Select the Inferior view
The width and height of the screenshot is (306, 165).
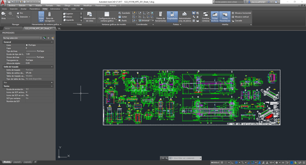(67, 17)
